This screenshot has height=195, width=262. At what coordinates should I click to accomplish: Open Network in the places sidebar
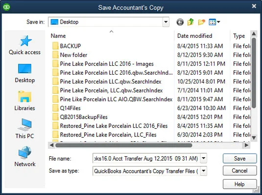pos(24,157)
